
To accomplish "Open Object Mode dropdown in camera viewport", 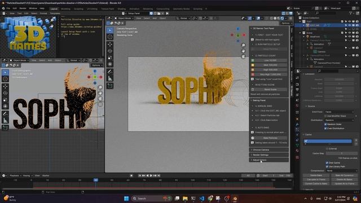I will point(124,18).
